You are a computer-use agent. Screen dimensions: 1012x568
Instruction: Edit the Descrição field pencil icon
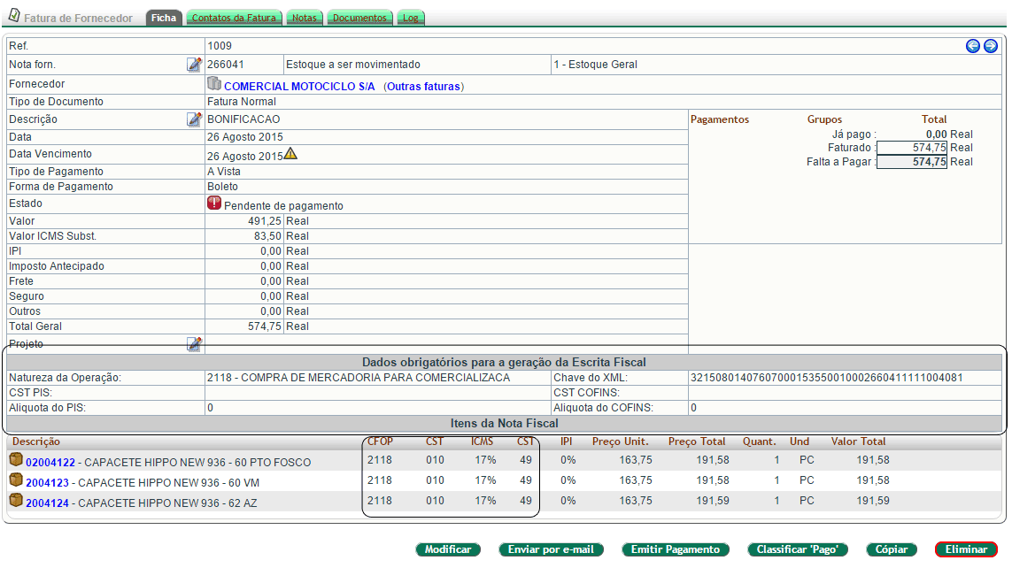tap(194, 119)
